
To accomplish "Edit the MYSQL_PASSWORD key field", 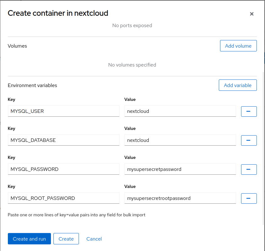I will point(63,169).
